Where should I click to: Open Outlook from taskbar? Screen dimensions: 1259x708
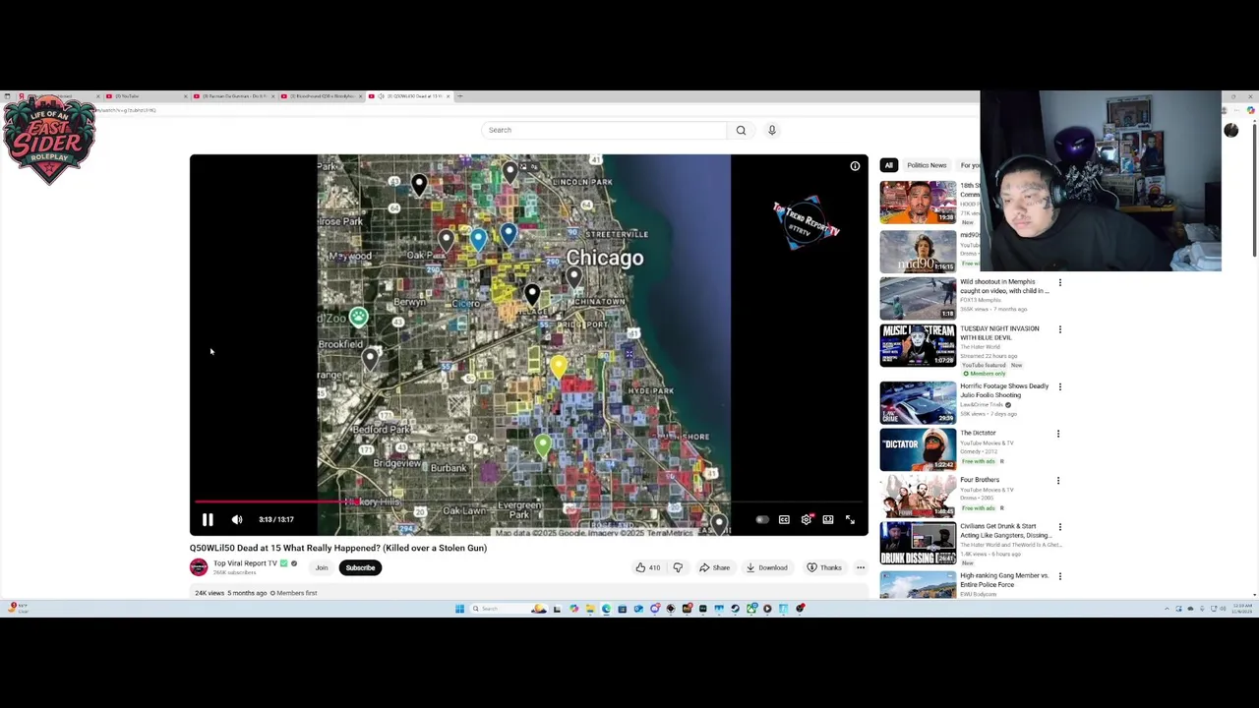pos(638,609)
